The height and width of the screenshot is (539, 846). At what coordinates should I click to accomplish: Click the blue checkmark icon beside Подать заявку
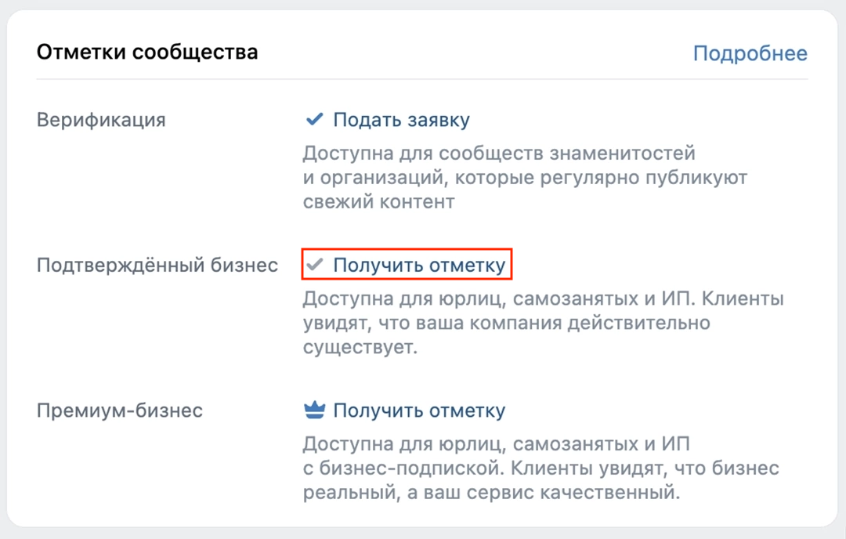click(x=314, y=120)
